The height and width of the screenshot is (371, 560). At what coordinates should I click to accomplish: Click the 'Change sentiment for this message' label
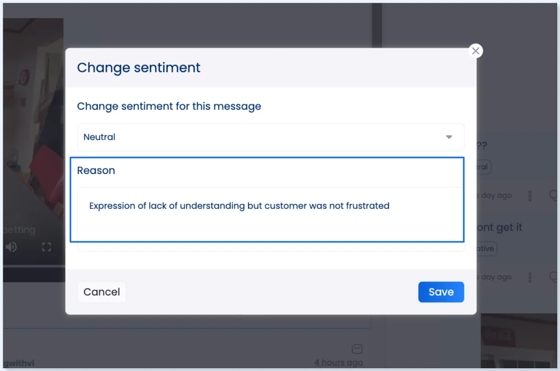[169, 106]
